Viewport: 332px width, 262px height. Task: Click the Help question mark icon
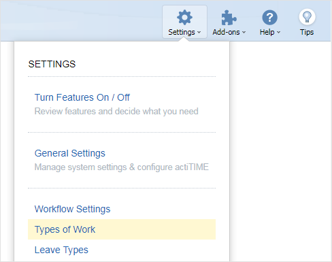click(x=269, y=18)
